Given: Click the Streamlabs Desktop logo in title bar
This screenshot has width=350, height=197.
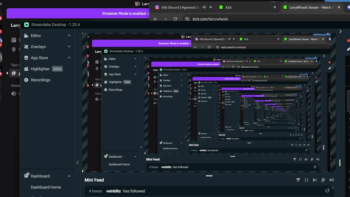Looking at the screenshot, I should pyautogui.click(x=27, y=25).
